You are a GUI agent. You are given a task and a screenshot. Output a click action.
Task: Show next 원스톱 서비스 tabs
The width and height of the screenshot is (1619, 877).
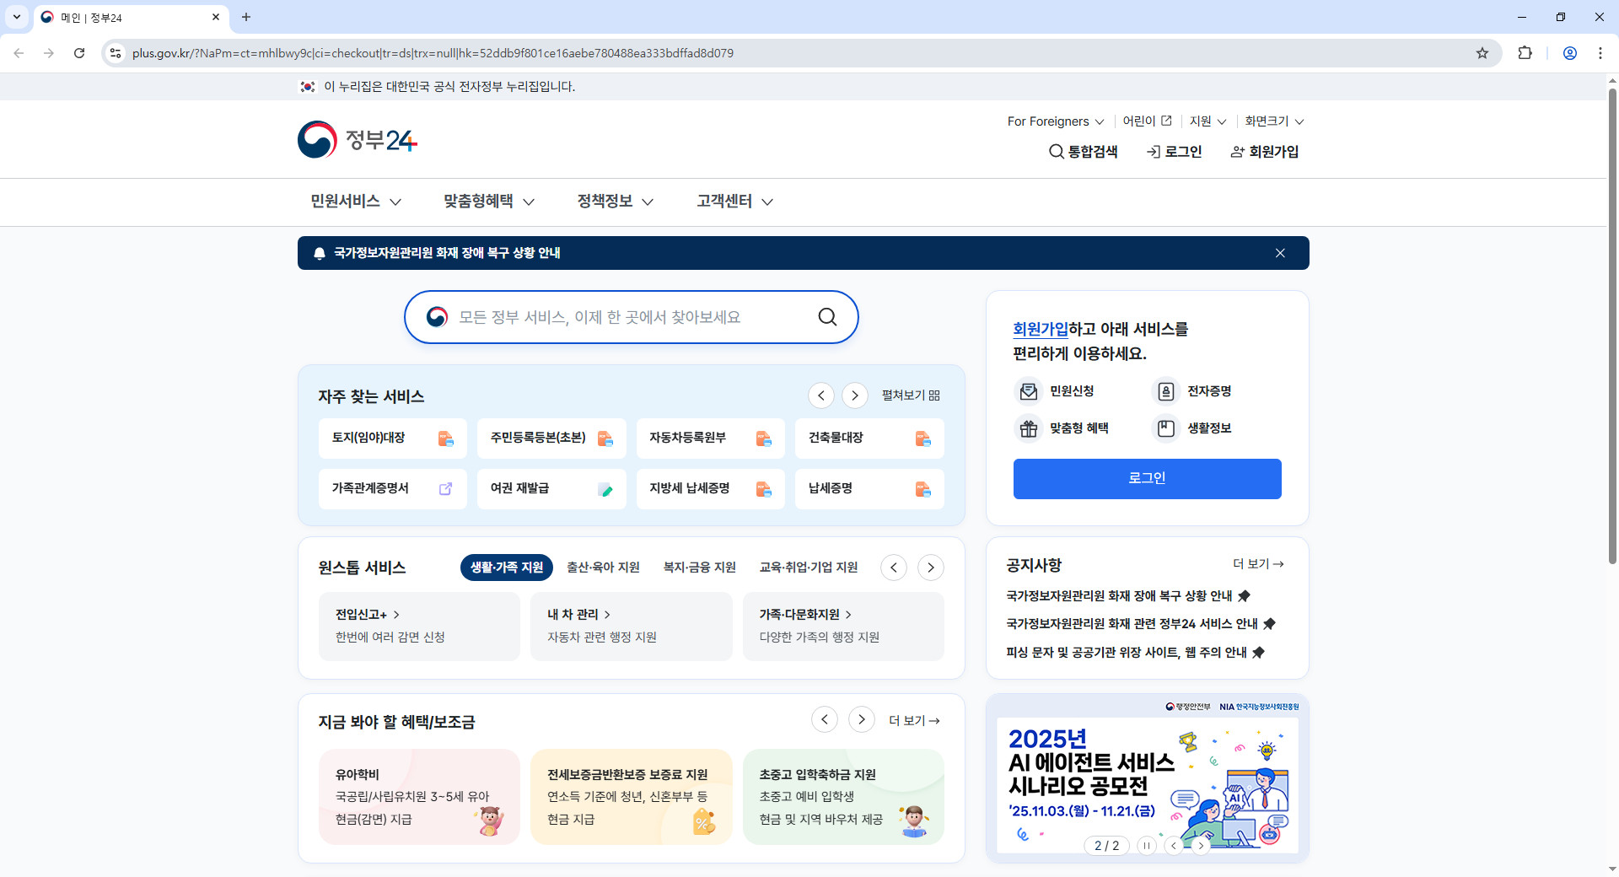(x=931, y=568)
